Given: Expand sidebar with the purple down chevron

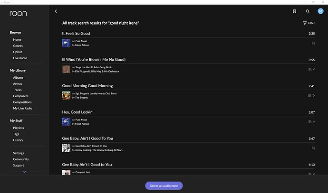Looking at the screenshot, I should click(x=25, y=172).
